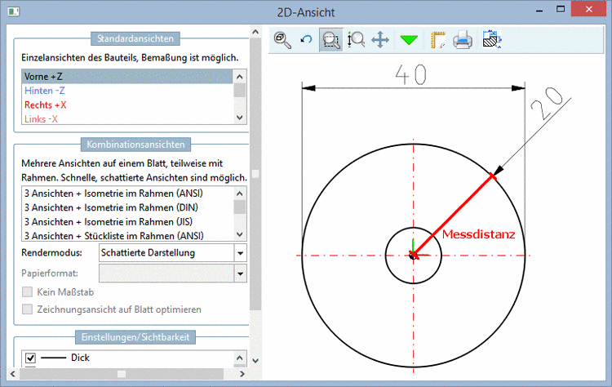Click Standardansichten list scroll-down arrow
612x387 pixels.
240,118
